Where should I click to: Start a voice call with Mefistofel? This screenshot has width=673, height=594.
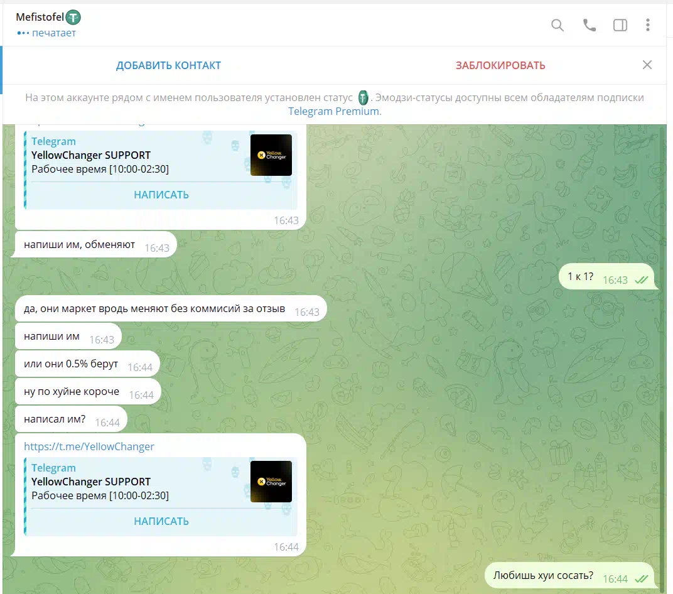589,25
